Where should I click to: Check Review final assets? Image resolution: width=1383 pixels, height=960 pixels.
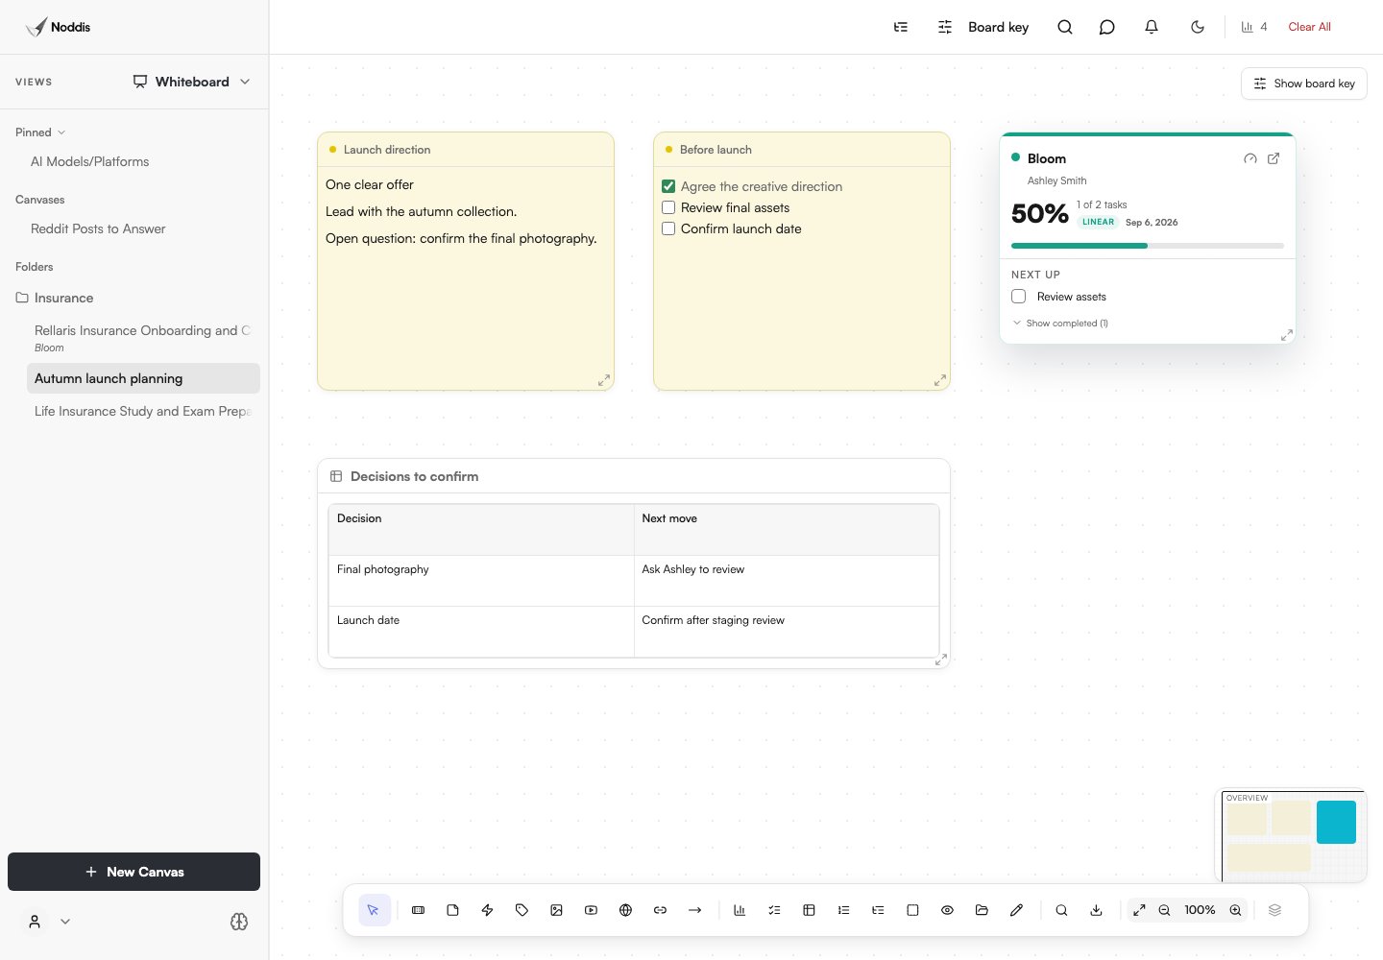tap(668, 207)
